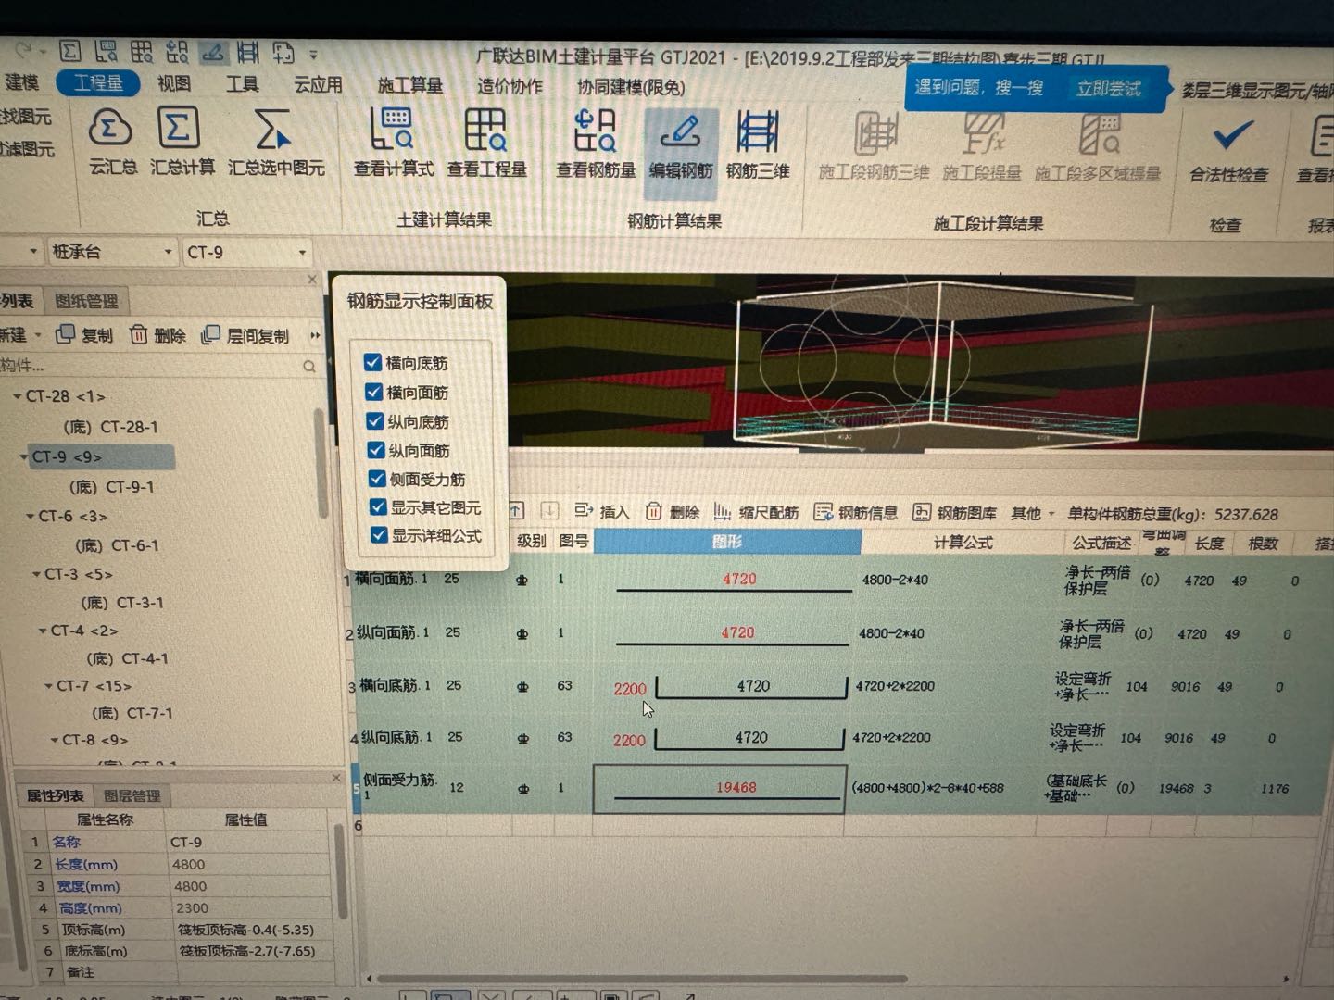Collapse the CT-6 <3> tree node
The height and width of the screenshot is (1000, 1334).
click(30, 516)
